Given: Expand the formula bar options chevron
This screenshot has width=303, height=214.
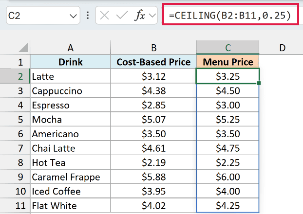Looking at the screenshot, I should pos(152,16).
